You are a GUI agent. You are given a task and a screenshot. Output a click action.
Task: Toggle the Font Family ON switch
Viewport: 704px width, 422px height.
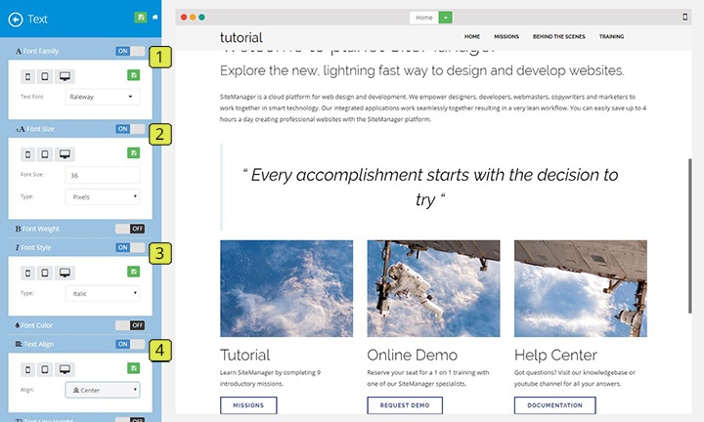130,51
